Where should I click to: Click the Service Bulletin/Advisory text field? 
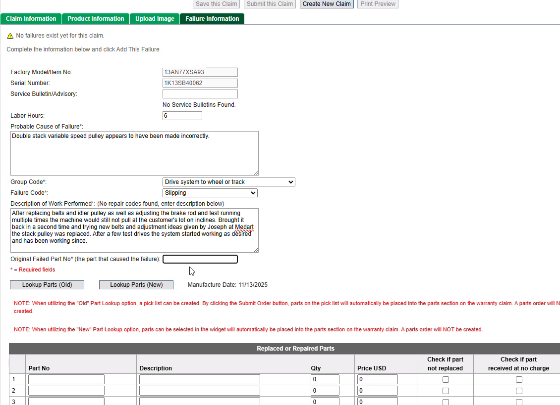[200, 94]
